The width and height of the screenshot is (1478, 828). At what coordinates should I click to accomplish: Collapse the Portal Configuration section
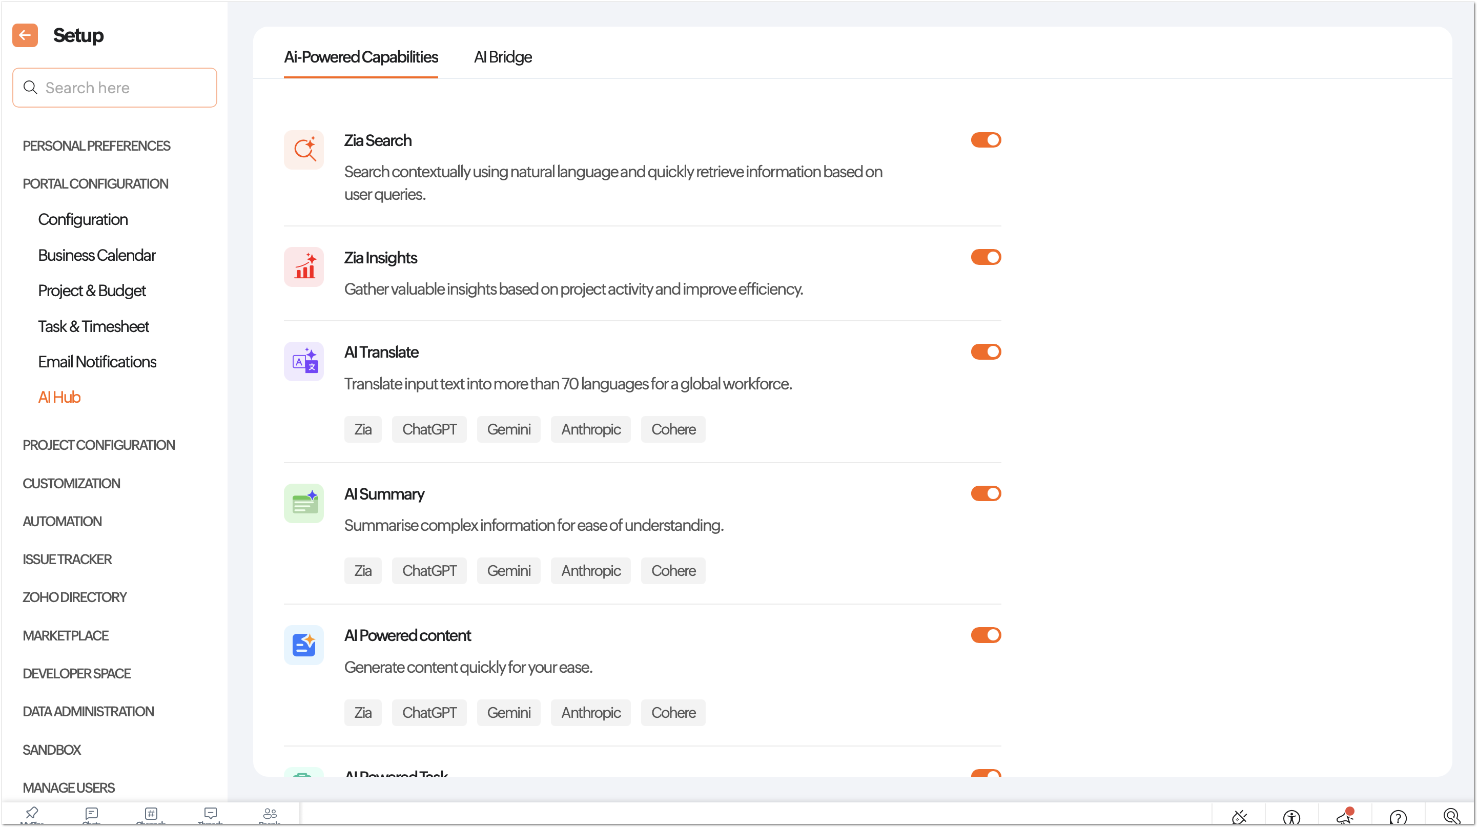pos(95,183)
